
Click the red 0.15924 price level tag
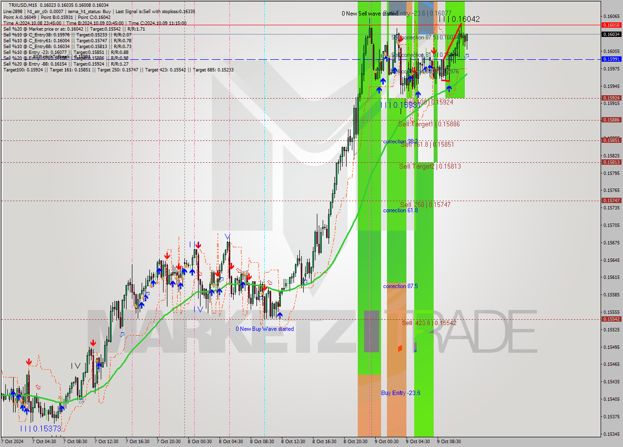pos(611,98)
